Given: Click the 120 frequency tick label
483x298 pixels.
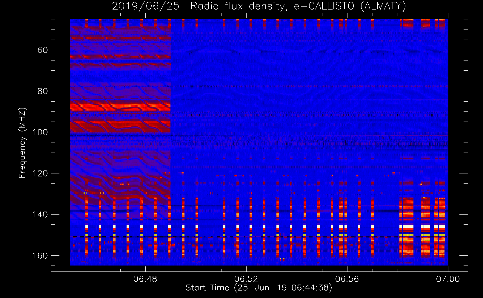Looking at the screenshot, I should point(40,173).
